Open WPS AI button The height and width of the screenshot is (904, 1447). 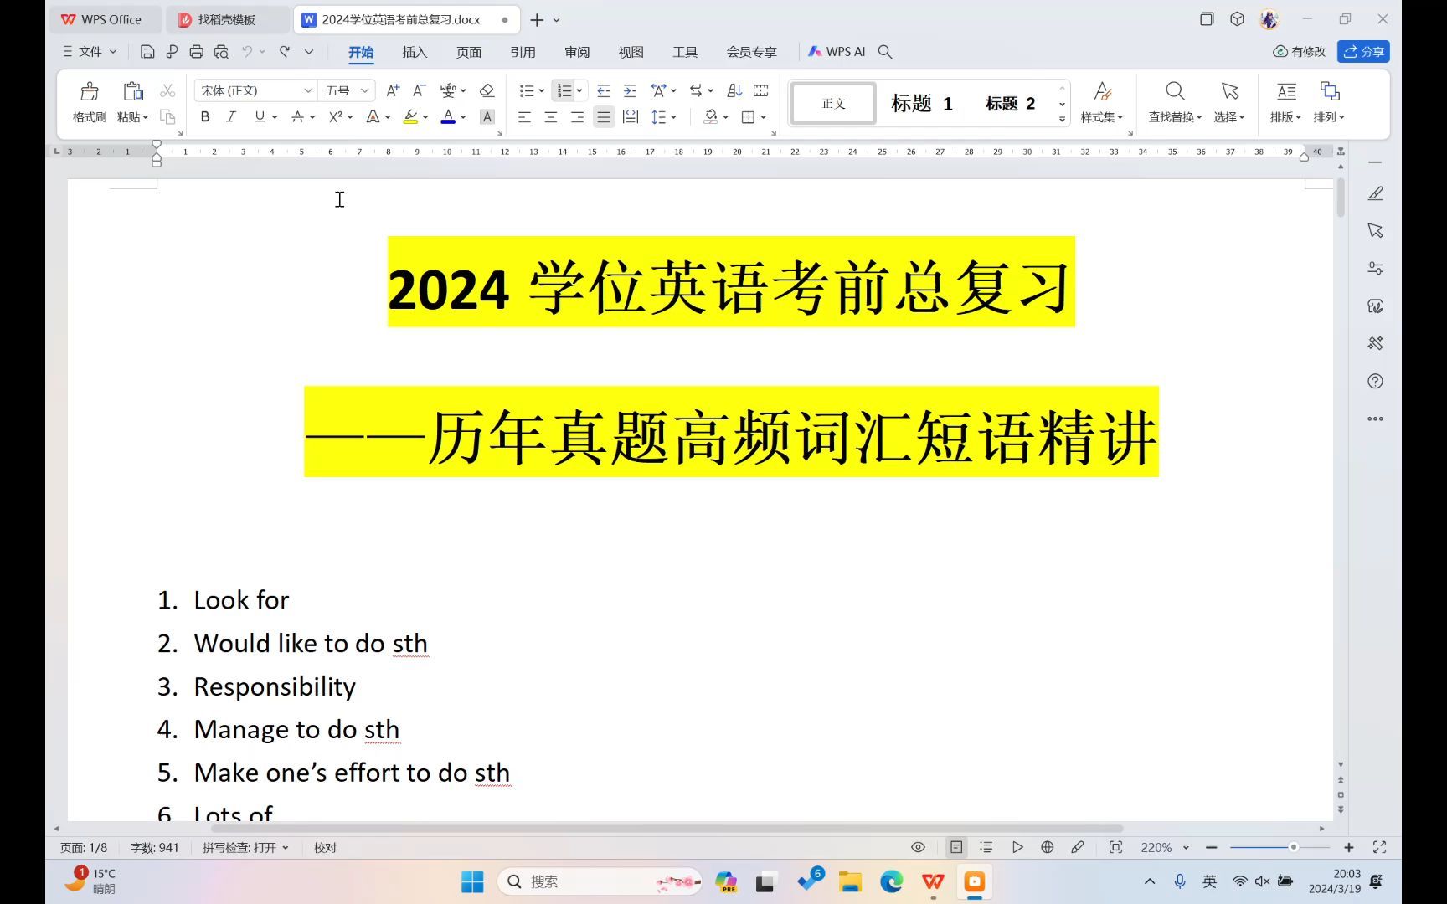point(837,52)
